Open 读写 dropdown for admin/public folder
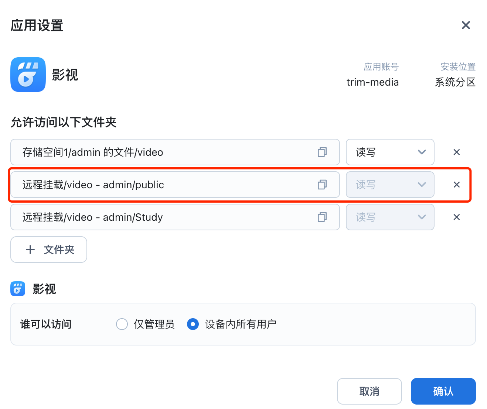 point(390,185)
